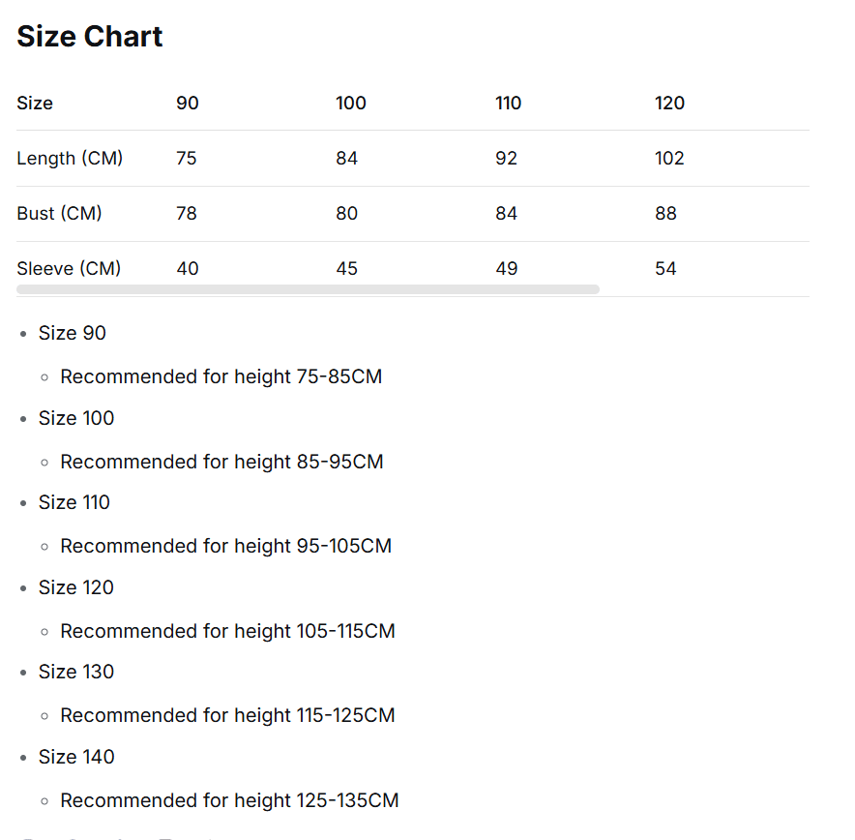The image size is (855, 840).
Task: Click the Sleeve (CM) row label
Action: click(69, 269)
